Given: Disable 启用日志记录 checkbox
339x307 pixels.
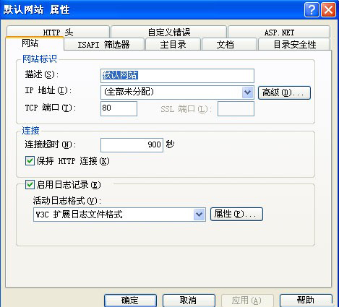Looking at the screenshot, I should (30, 185).
